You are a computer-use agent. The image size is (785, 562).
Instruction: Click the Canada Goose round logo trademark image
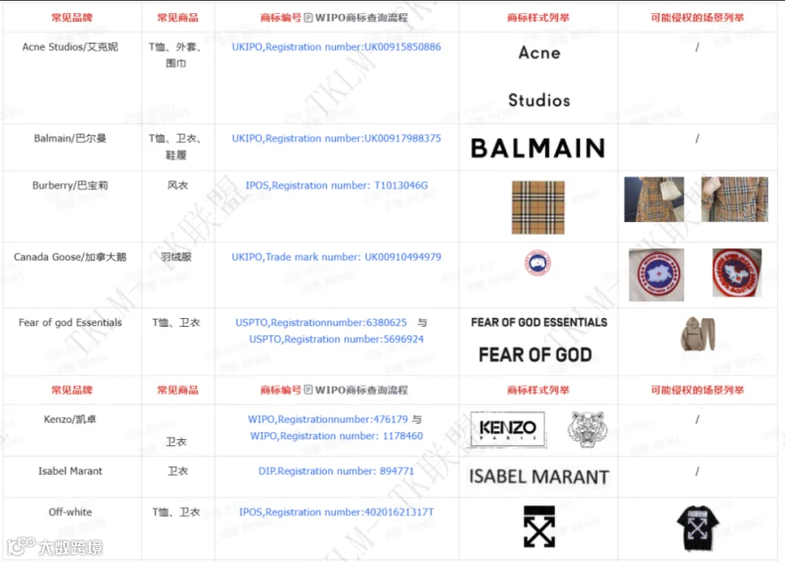(x=537, y=263)
